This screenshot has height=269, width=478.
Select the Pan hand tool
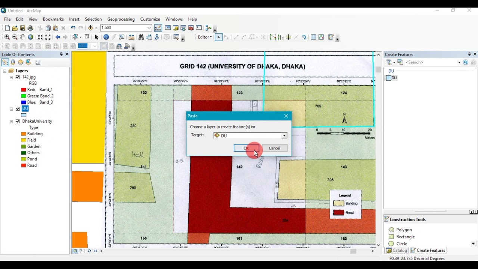[x=23, y=37]
